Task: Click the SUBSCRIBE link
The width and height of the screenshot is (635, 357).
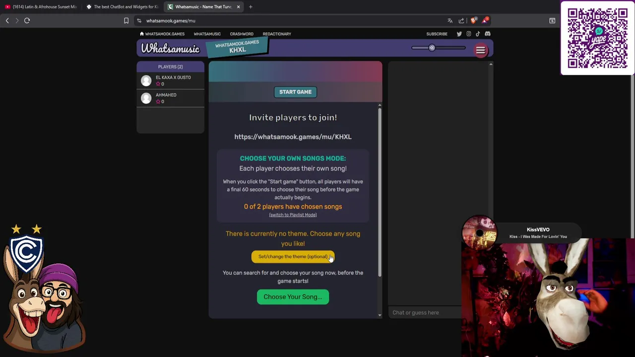Action: click(437, 34)
